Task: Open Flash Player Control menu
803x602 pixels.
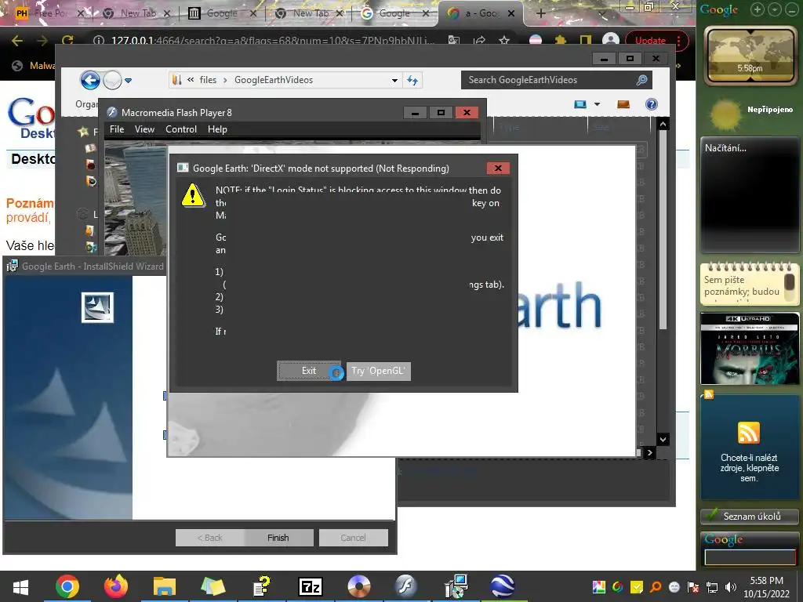Action: click(181, 129)
